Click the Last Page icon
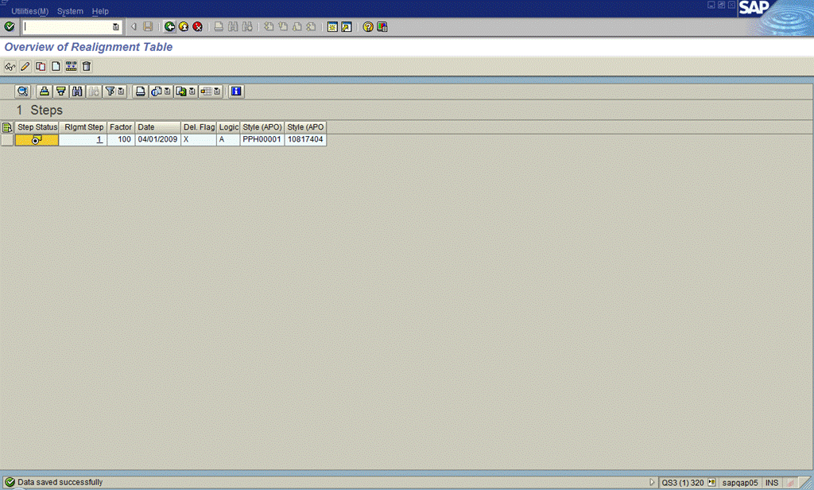The width and height of the screenshot is (814, 490). coord(311,26)
